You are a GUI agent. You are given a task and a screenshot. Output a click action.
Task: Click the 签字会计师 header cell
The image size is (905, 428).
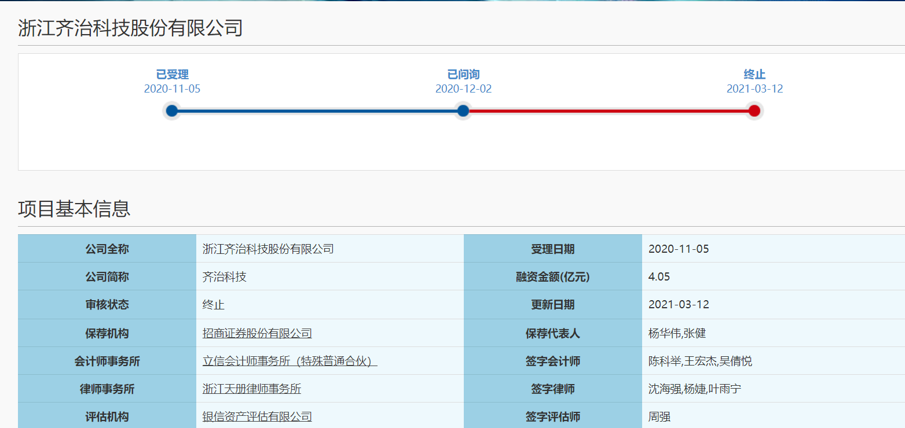pyautogui.click(x=553, y=361)
